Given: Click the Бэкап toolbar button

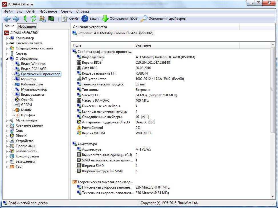Looking at the screenshot, I should pos(90,19).
